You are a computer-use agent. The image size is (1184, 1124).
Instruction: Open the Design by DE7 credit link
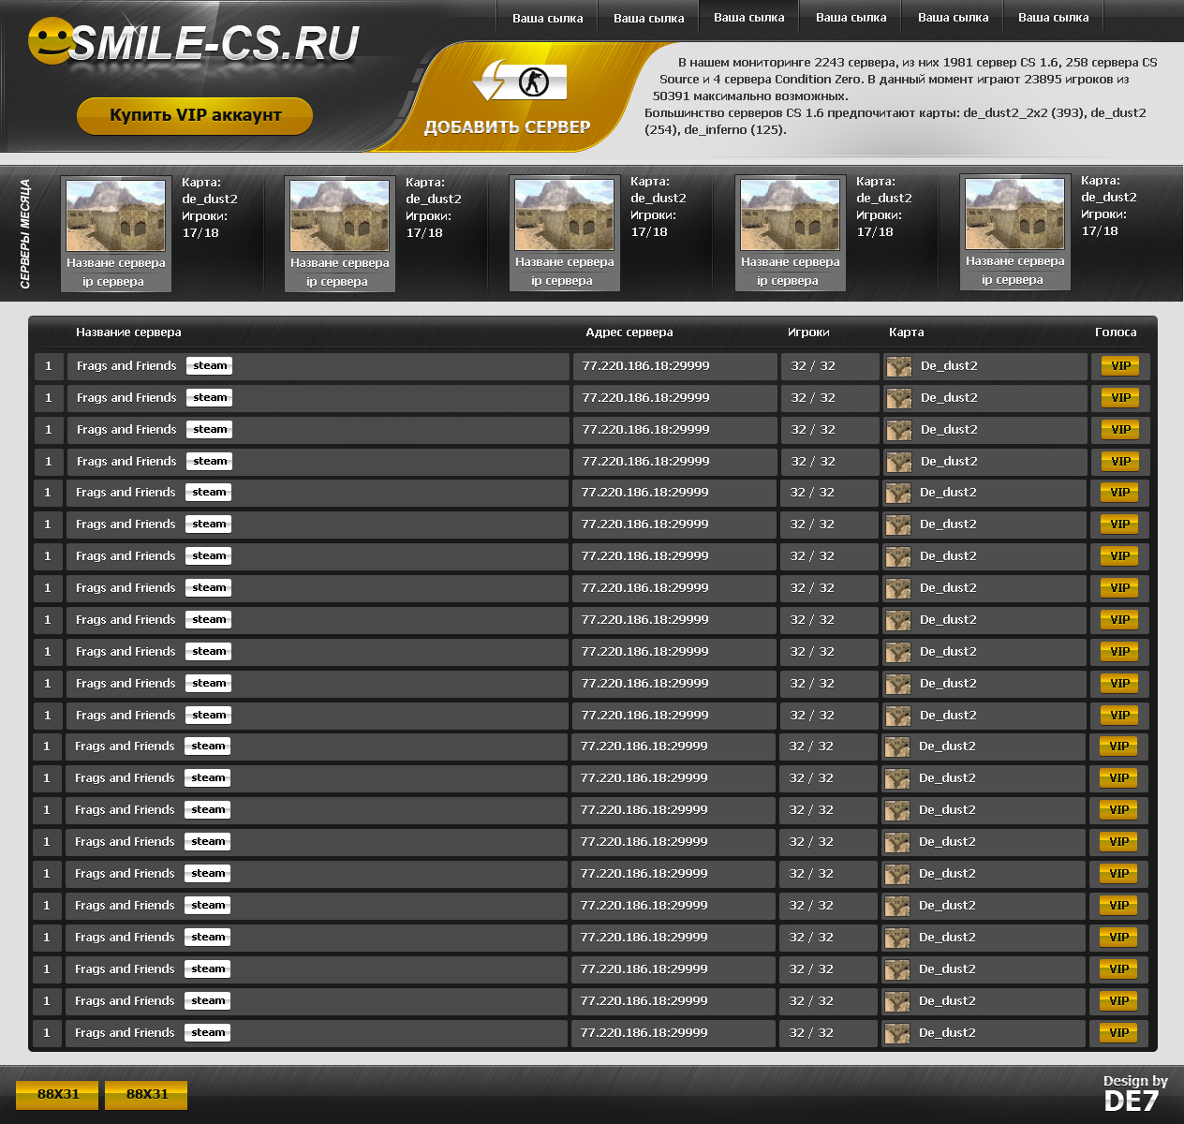click(x=1134, y=1093)
